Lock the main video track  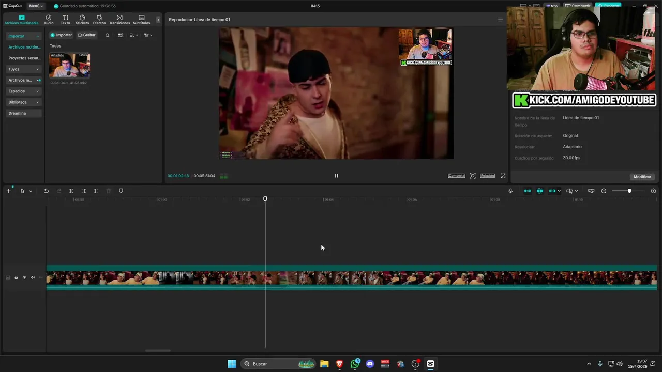pyautogui.click(x=16, y=277)
